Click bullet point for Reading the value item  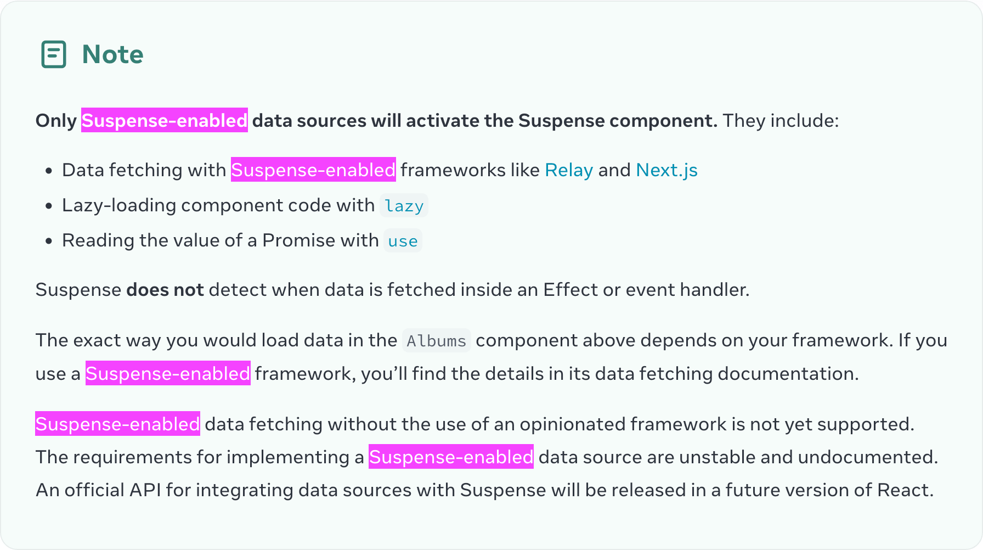point(49,241)
